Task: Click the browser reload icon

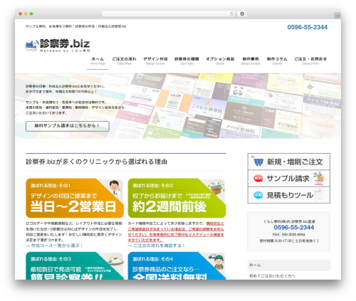Action: (x=231, y=14)
